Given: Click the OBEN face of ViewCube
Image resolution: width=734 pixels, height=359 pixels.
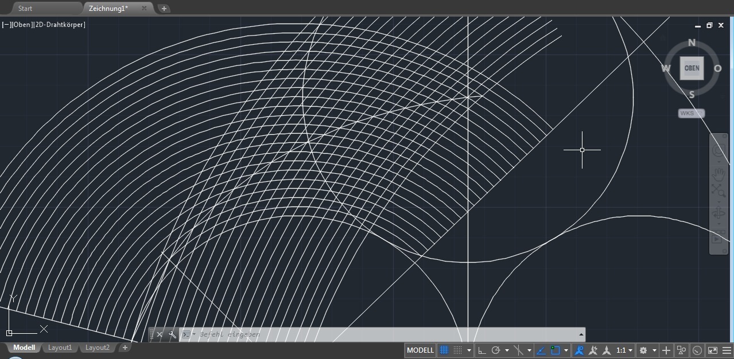Looking at the screenshot, I should [x=692, y=68].
